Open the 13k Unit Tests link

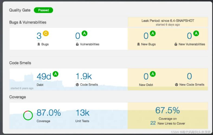(82, 113)
